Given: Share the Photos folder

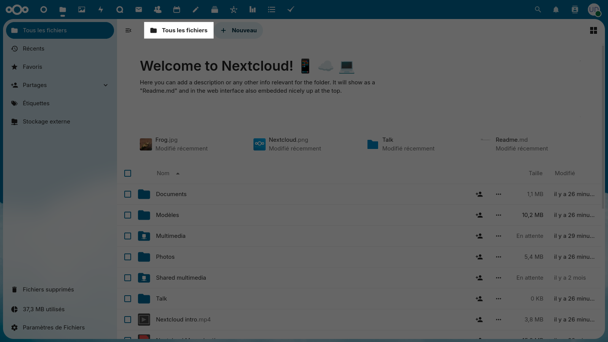Looking at the screenshot, I should pyautogui.click(x=479, y=257).
